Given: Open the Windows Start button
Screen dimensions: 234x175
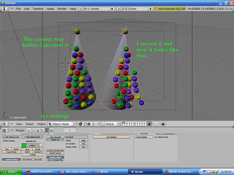Looking at the screenshot, I should 11,171.
